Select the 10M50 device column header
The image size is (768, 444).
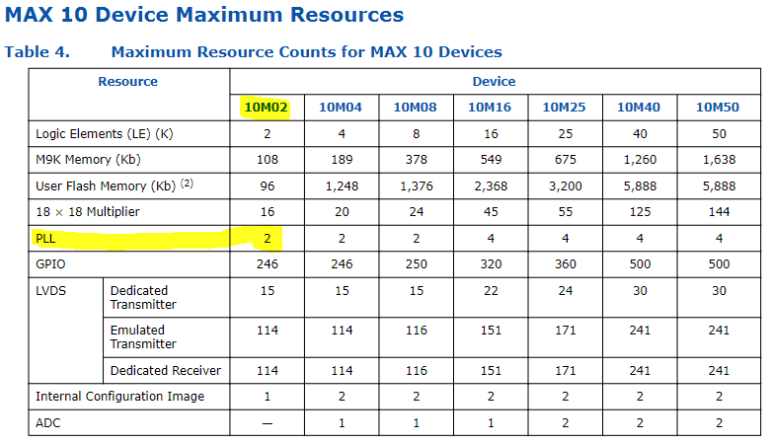pyautogui.click(x=718, y=108)
